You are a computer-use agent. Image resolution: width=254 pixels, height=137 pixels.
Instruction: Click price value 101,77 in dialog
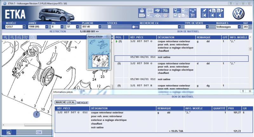coord(237,113)
